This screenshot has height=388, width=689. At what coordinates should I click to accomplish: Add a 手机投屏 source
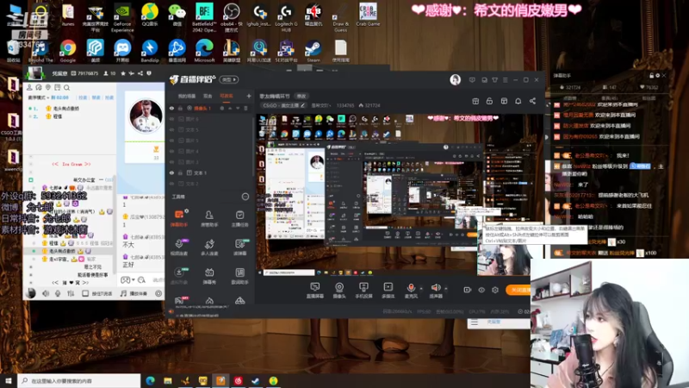pos(363,291)
